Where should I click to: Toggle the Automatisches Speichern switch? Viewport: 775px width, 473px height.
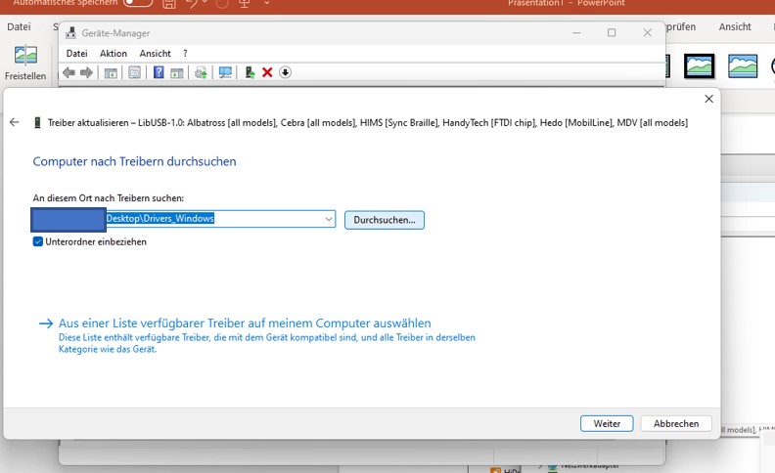click(137, 4)
